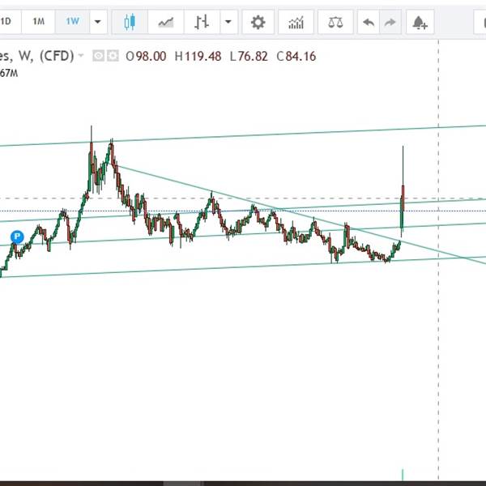The image size is (486, 486).
Task: Click the blue P marker on chart
Action: tap(17, 237)
